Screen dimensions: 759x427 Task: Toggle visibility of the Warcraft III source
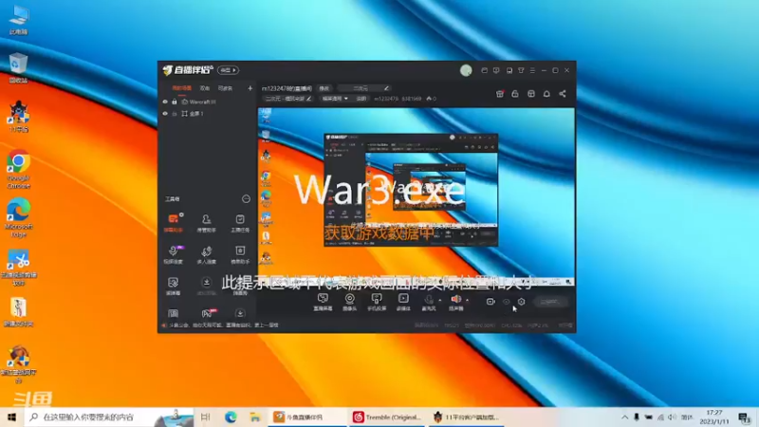[165, 102]
